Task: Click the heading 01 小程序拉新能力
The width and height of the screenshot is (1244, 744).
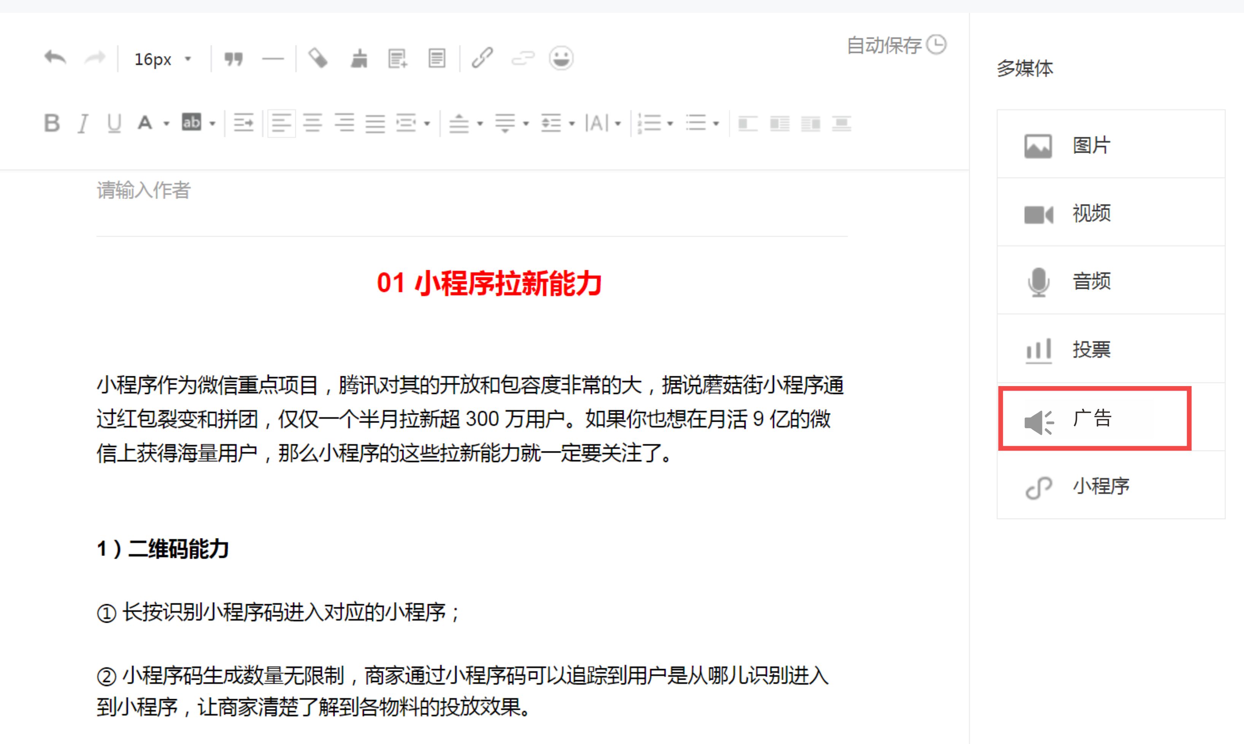Action: [x=489, y=283]
